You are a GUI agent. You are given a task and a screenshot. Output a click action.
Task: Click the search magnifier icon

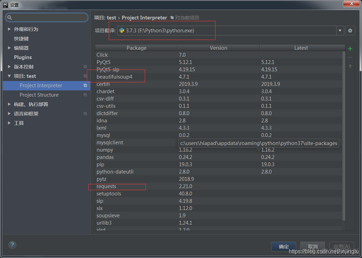pos(9,17)
